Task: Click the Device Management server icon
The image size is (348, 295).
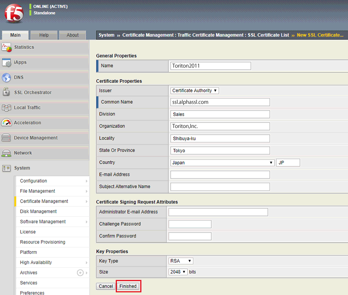Action: pos(6,138)
